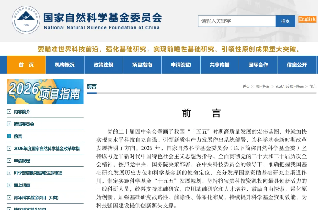Click arrow icon beside 面上项目
Image resolution: width=318 pixels, height=210 pixels.
click(x=9, y=185)
